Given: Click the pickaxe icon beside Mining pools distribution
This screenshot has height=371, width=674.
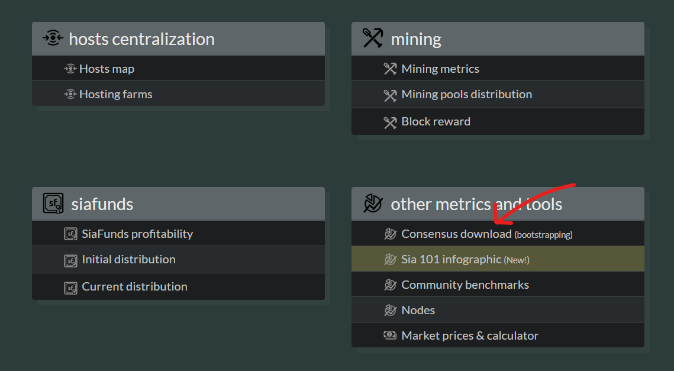Looking at the screenshot, I should (x=390, y=95).
